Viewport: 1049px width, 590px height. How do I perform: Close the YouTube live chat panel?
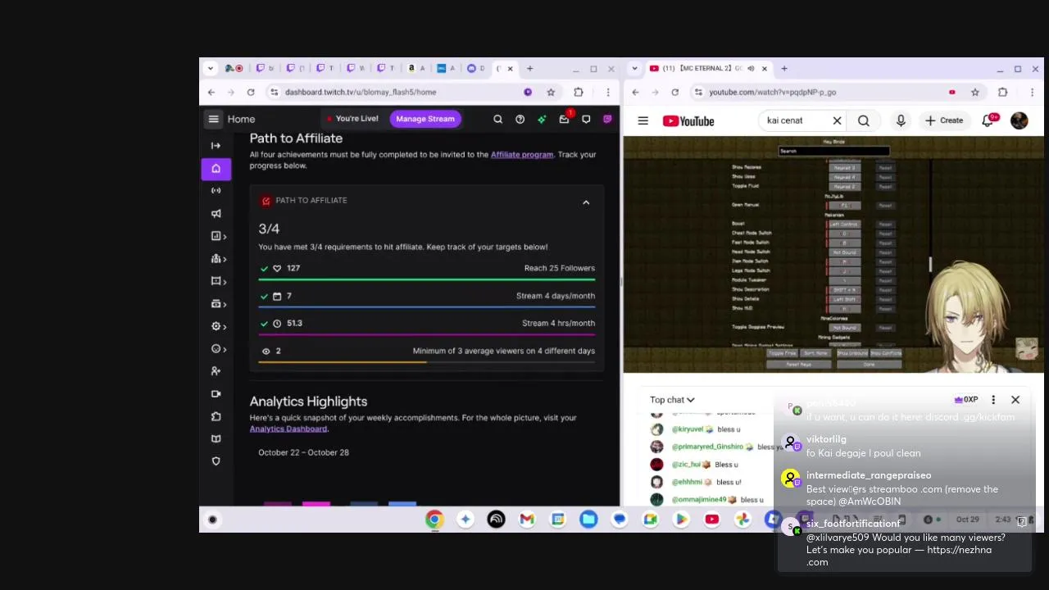(1015, 400)
